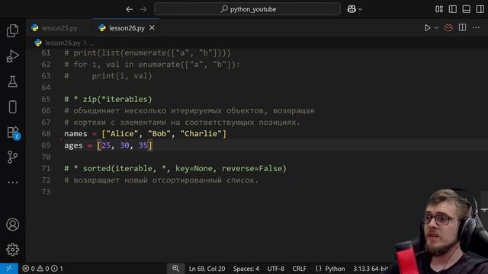
Task: Expand run options dropdown next to play
Action: pos(436,28)
